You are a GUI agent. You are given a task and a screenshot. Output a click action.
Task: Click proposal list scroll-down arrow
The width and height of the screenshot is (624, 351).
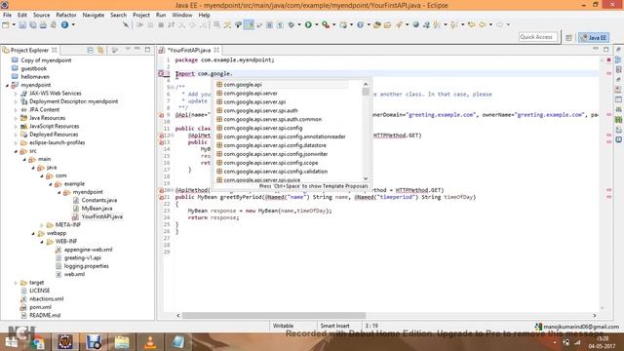click(x=366, y=178)
